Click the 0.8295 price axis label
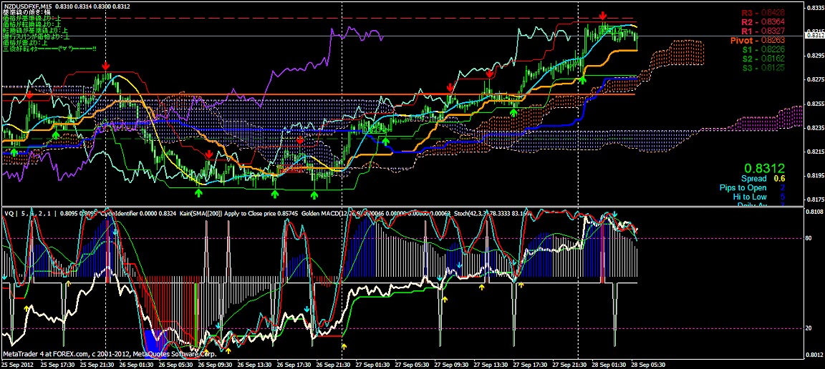Viewport: 825px width, 369px height. tap(816, 55)
